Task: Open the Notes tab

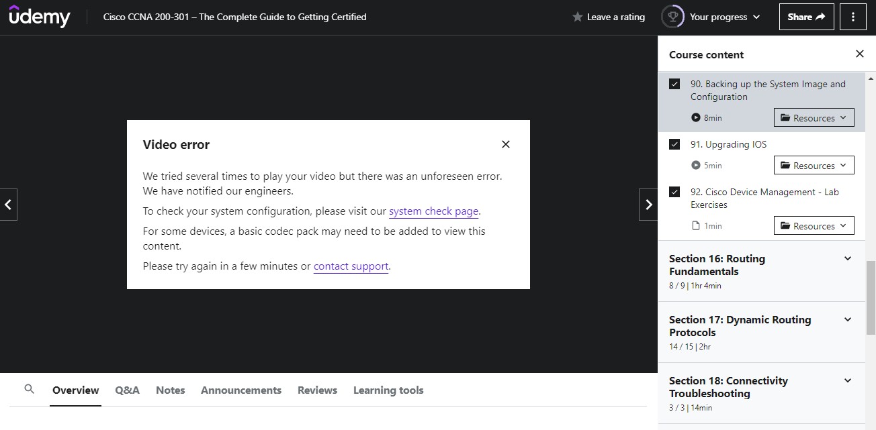Action: click(171, 390)
